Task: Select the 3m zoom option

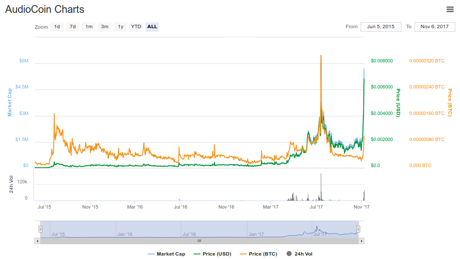Action: 105,27
